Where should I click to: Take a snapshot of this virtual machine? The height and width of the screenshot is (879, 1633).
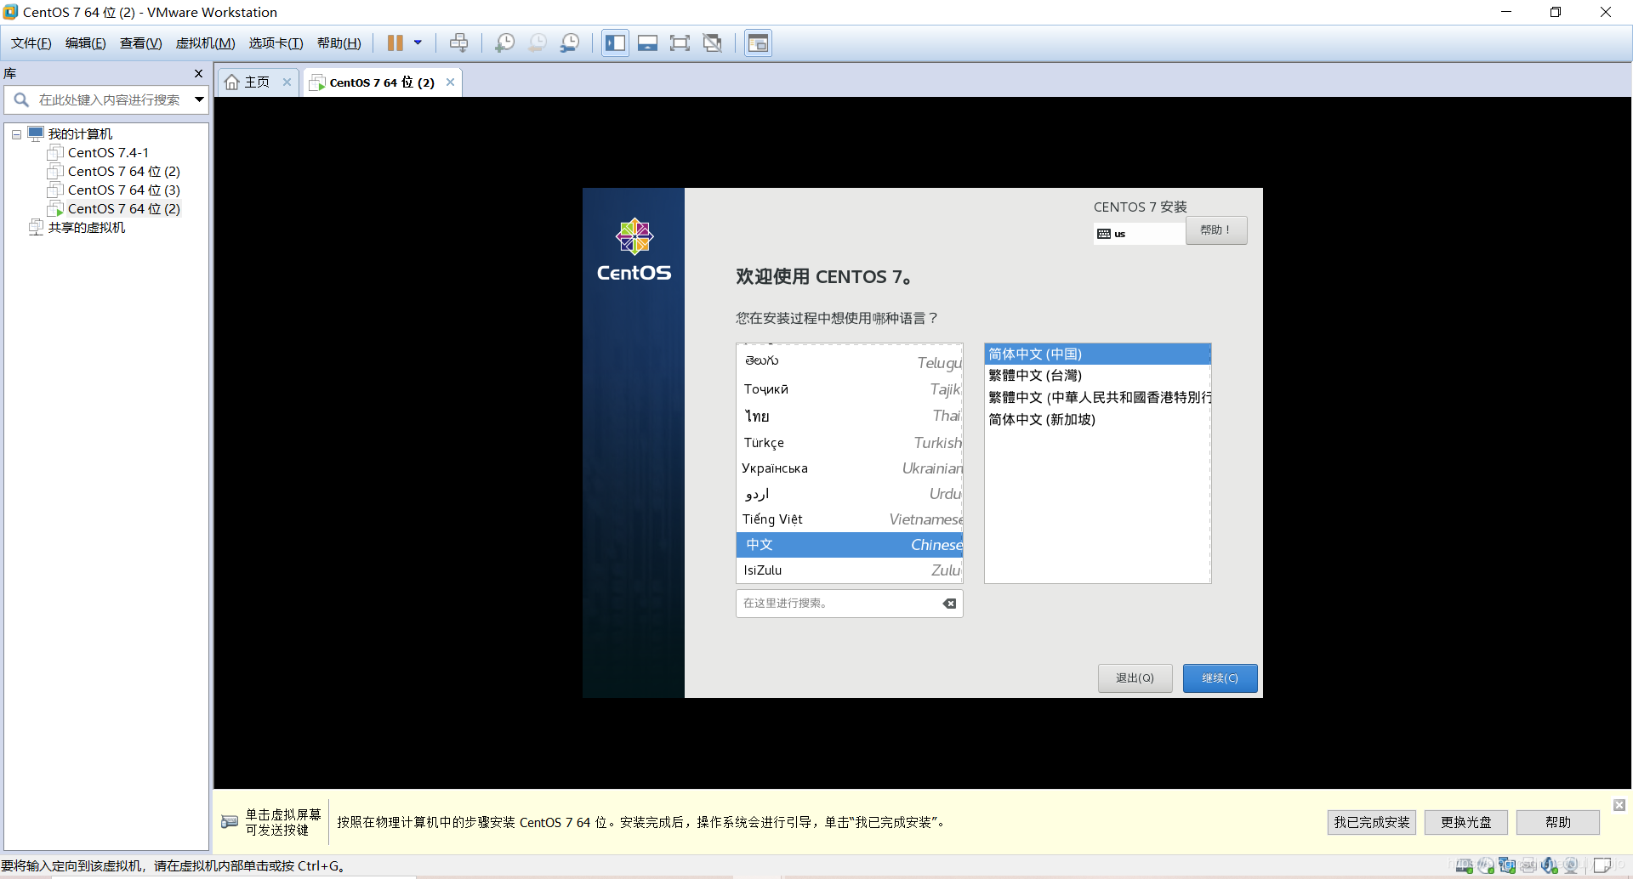(504, 43)
